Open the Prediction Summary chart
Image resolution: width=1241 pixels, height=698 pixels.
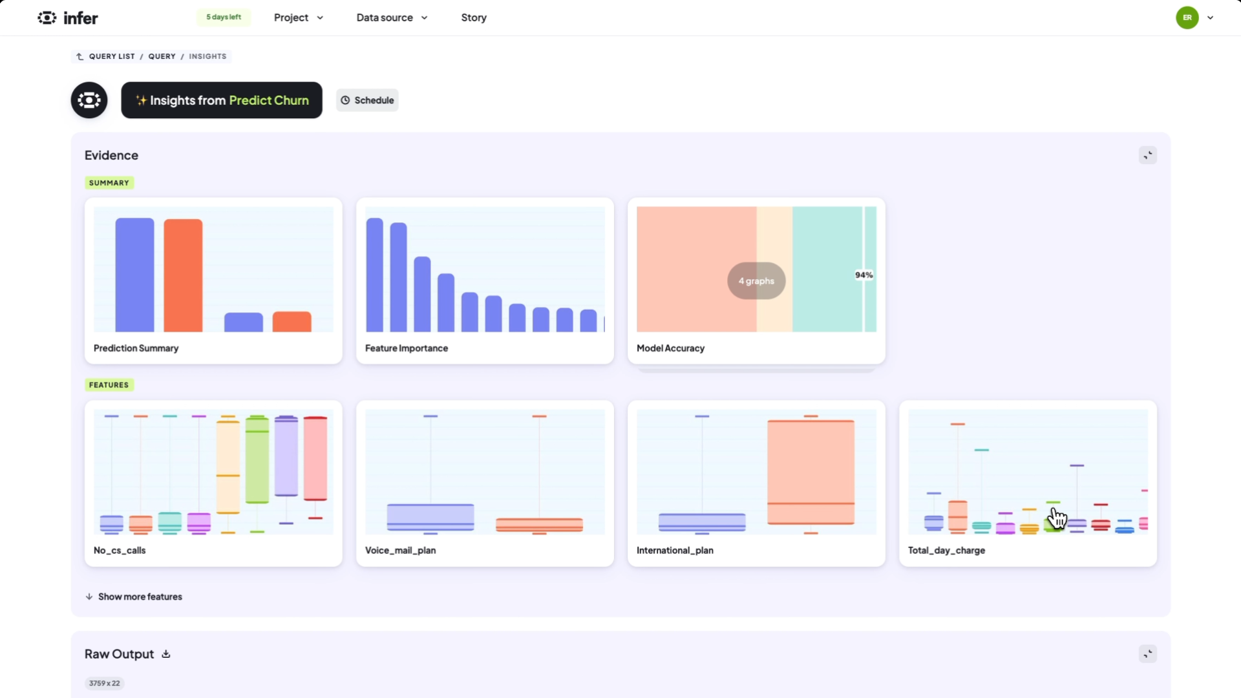click(x=213, y=280)
